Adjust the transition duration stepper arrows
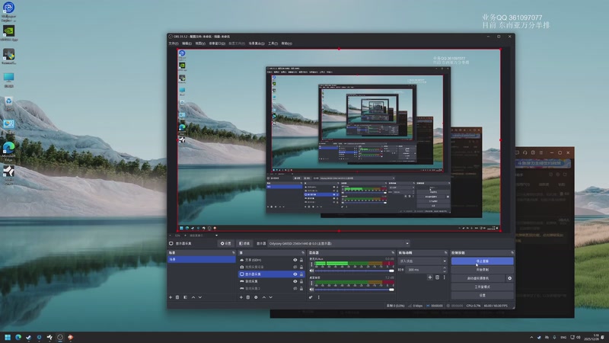 [445, 269]
